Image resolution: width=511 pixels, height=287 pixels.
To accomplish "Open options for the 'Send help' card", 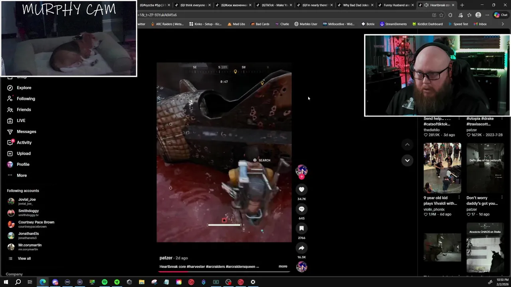I will tap(459, 118).
